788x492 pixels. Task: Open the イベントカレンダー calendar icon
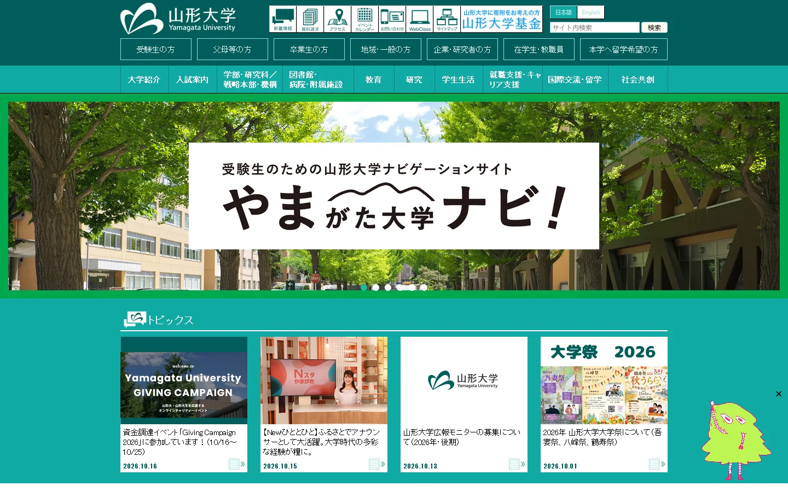365,19
